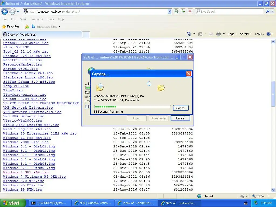The image size is (276, 207).
Task: Open the recent pages dropdown arrow
Action: [x=18, y=12]
